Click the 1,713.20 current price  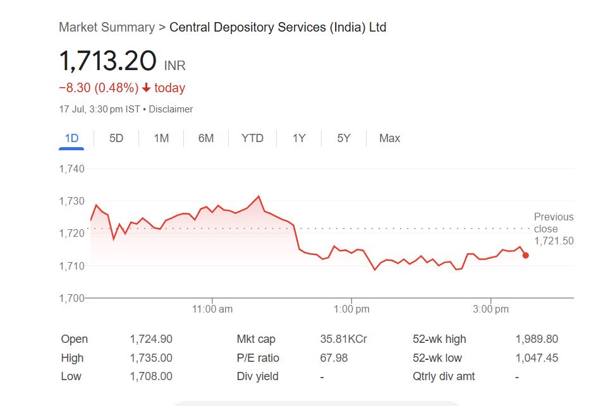(x=107, y=61)
